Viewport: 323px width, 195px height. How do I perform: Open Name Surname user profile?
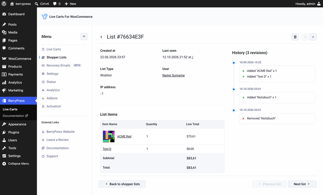click(174, 75)
